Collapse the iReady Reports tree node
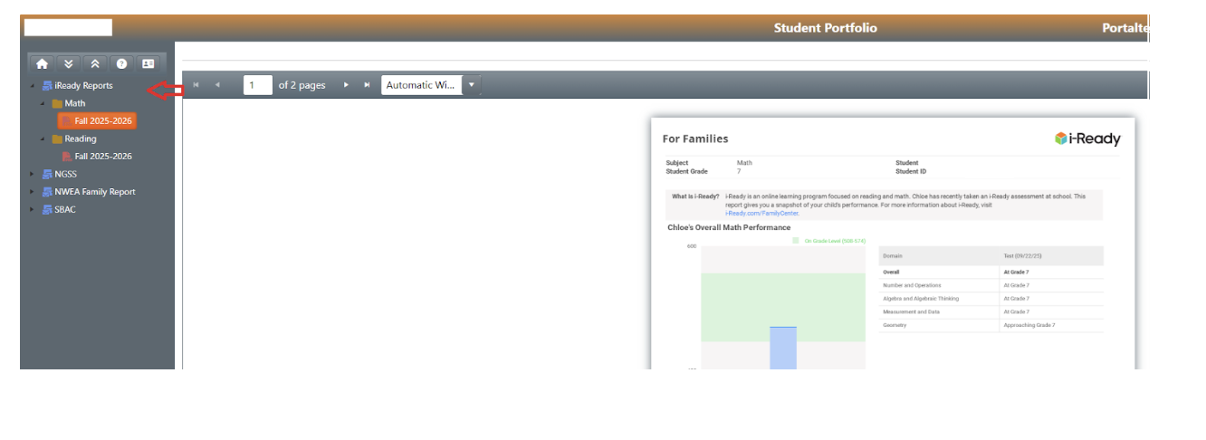This screenshot has height=440, width=1206. pos(33,86)
